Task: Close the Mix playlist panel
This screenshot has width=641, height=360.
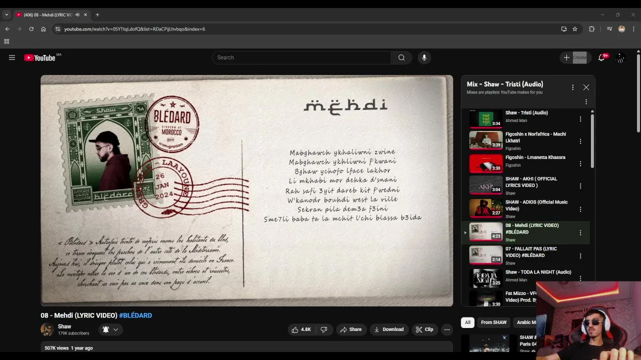Action: click(586, 87)
